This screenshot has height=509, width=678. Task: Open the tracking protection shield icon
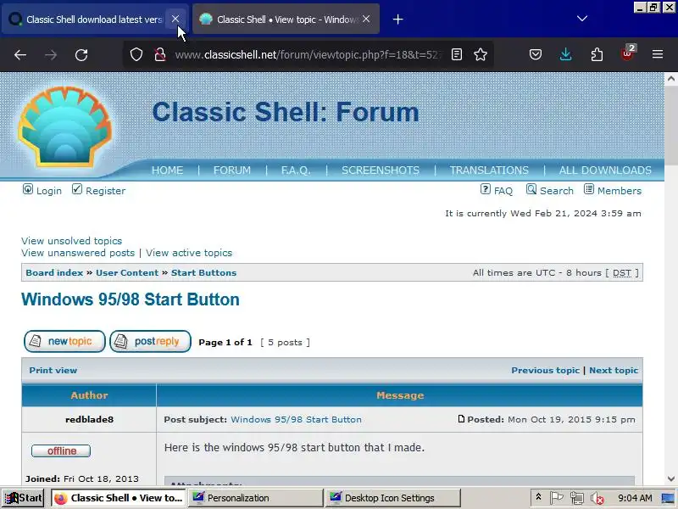(136, 54)
